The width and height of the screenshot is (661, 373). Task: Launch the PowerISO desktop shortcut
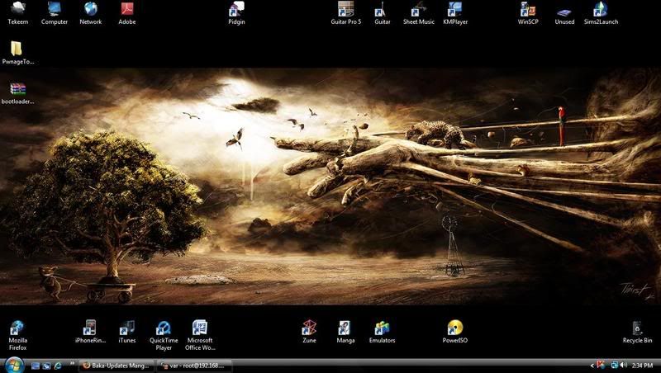pos(455,332)
